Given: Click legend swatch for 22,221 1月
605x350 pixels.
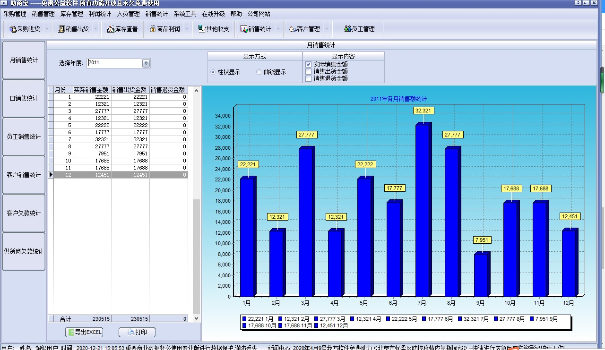Looking at the screenshot, I should tap(245, 319).
